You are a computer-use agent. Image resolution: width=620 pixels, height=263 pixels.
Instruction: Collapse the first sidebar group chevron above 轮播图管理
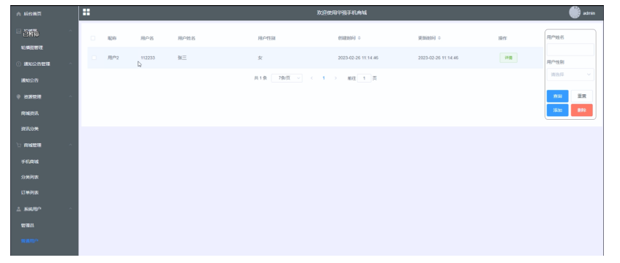tap(70, 31)
